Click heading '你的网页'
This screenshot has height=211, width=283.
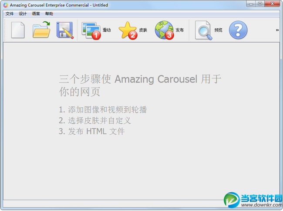[80, 92]
